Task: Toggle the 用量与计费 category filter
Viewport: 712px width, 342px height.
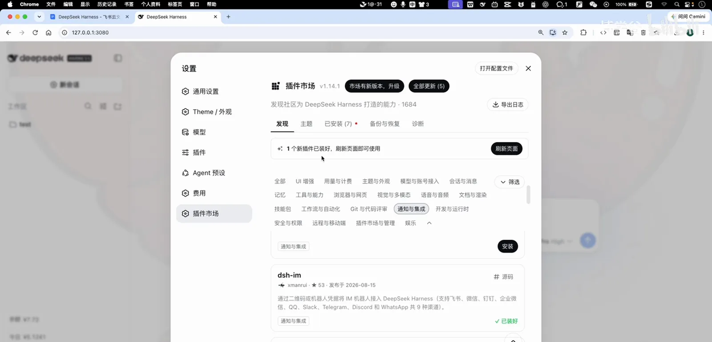Action: click(x=338, y=181)
